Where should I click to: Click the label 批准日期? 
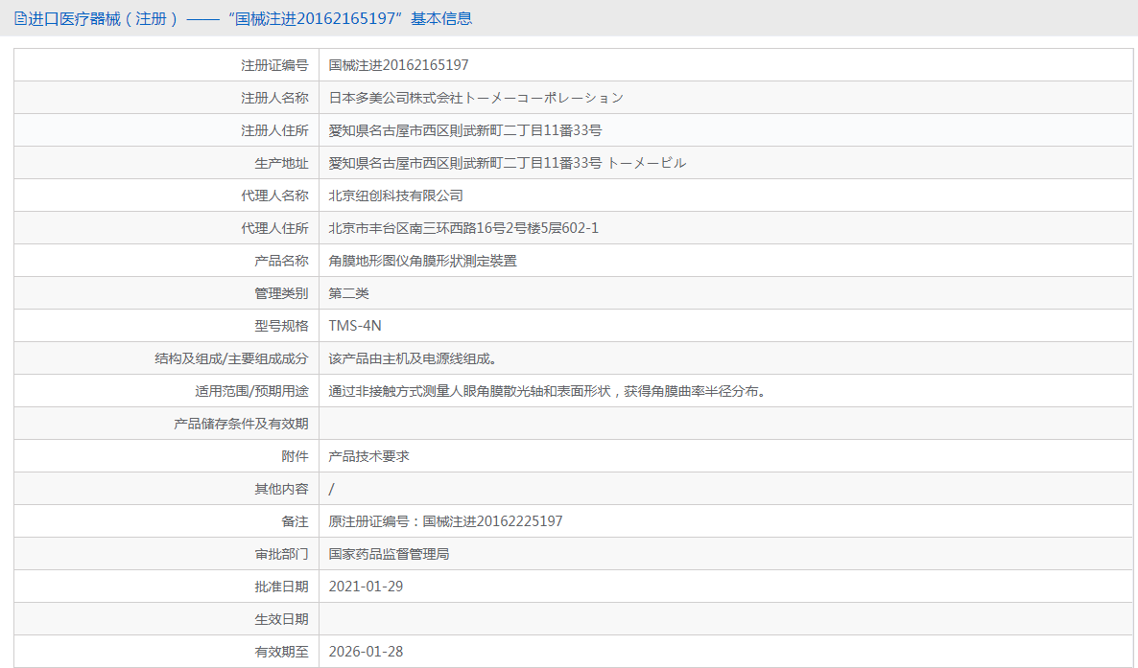281,587
